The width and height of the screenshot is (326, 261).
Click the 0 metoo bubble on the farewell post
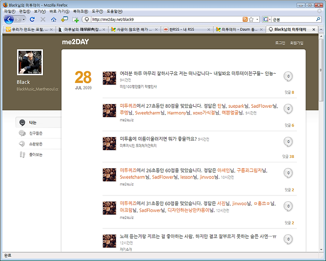tap(288, 76)
